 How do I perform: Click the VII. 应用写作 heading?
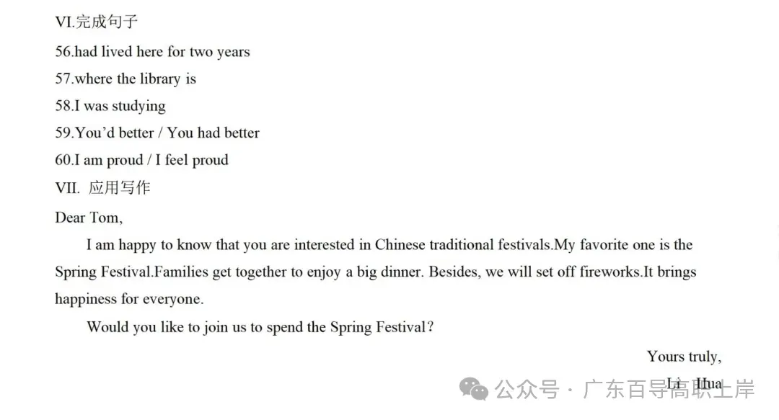pyautogui.click(x=102, y=187)
